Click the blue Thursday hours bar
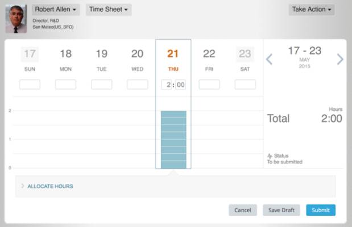352x227 pixels. (x=173, y=140)
